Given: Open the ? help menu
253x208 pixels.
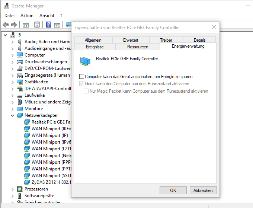Looking at the screenshot, I should click(61, 16).
